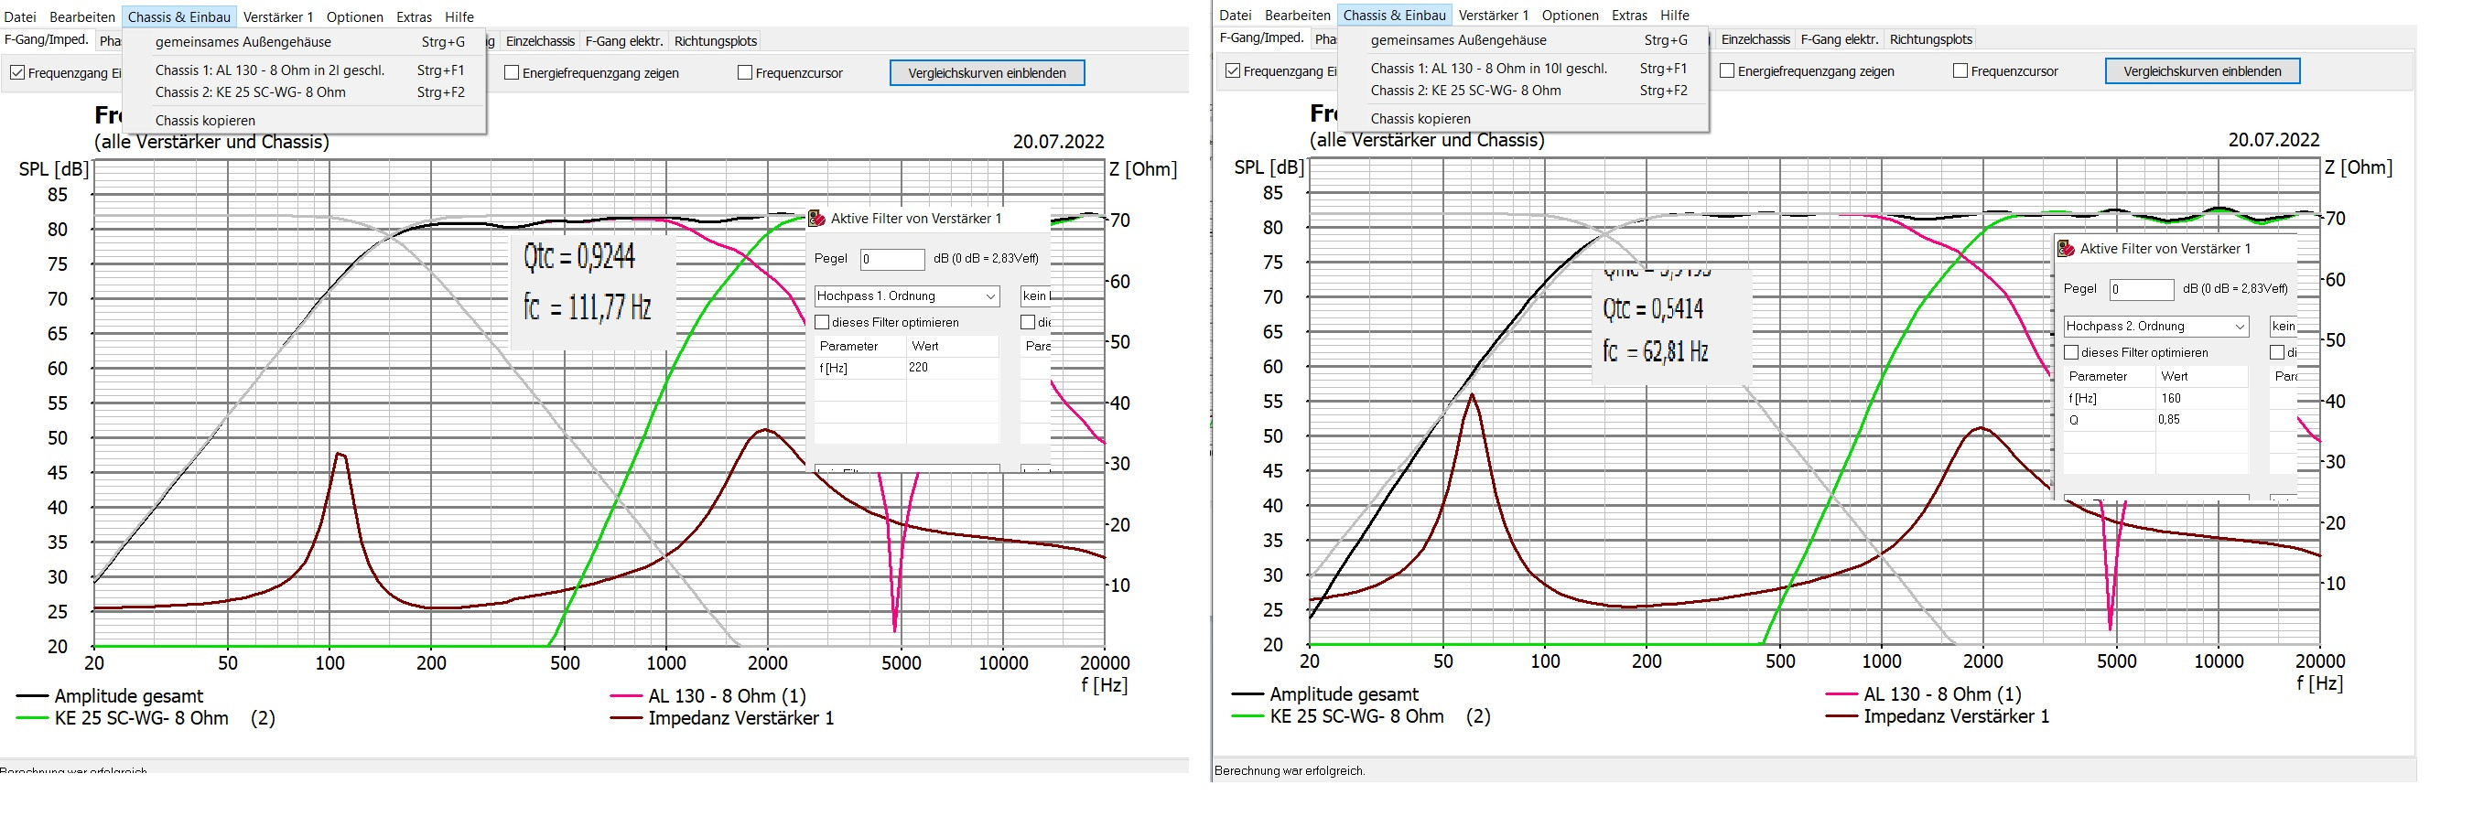This screenshot has height=838, width=2473.
Task: Click 'Vergleichskurven einblenden' button in left window
Action: (x=986, y=73)
